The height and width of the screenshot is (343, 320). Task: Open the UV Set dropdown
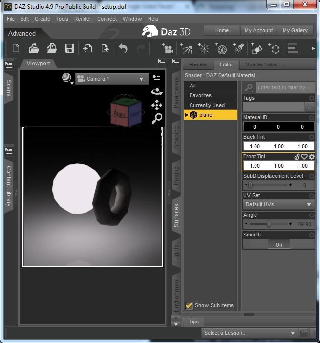pos(278,205)
